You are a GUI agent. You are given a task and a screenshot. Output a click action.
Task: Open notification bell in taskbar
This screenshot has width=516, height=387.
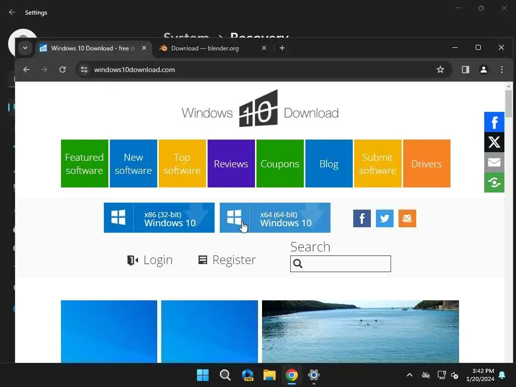click(x=502, y=375)
